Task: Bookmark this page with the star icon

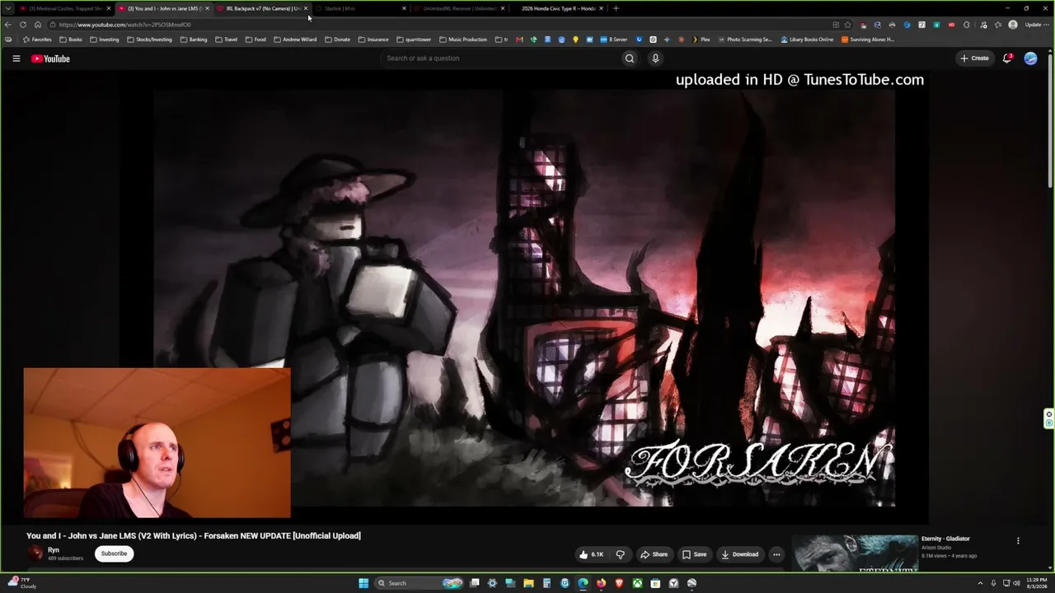Action: pos(847,25)
